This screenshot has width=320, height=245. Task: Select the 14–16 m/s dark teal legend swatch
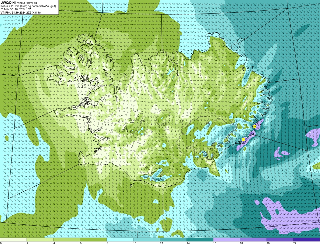(x=200, y=239)
